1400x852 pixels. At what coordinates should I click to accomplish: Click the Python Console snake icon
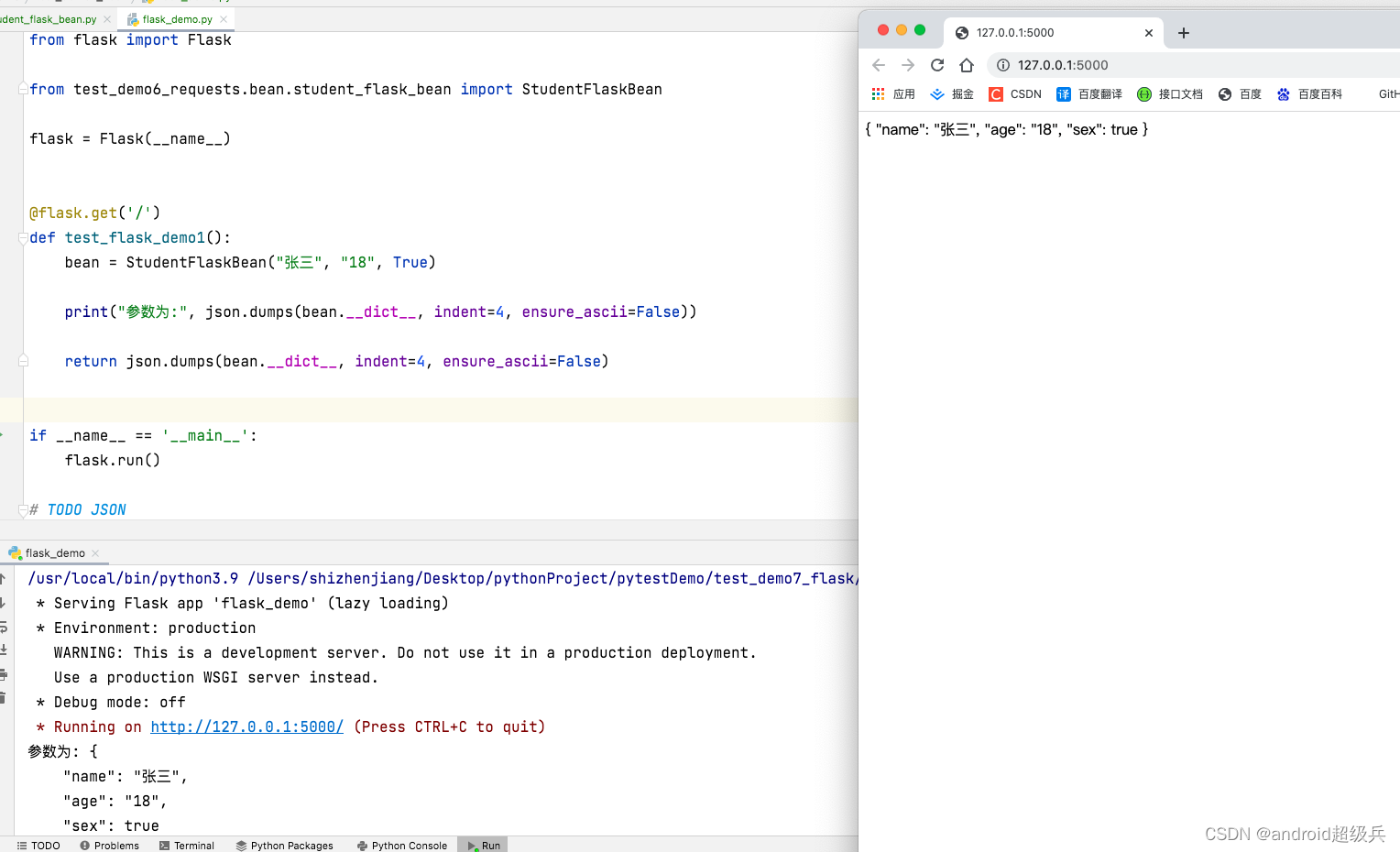pos(362,846)
